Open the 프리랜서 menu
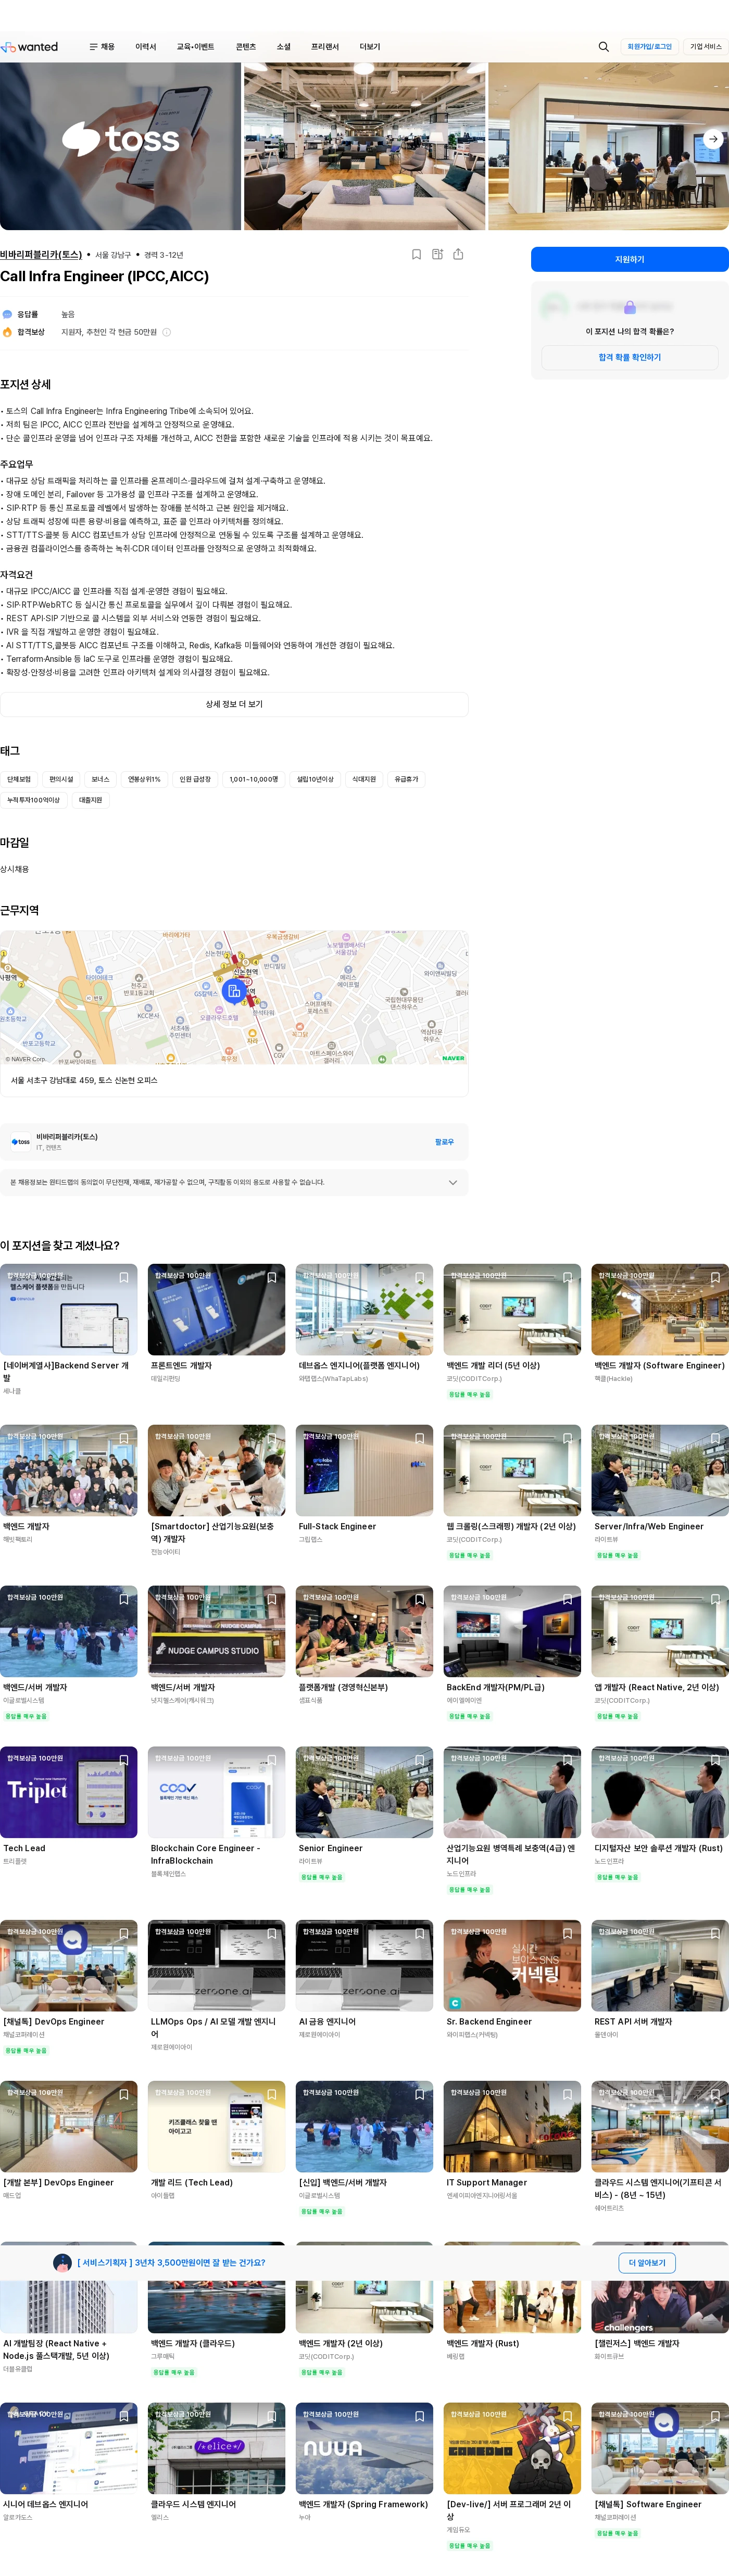Screen dimensions: 729x2576 point(325,47)
